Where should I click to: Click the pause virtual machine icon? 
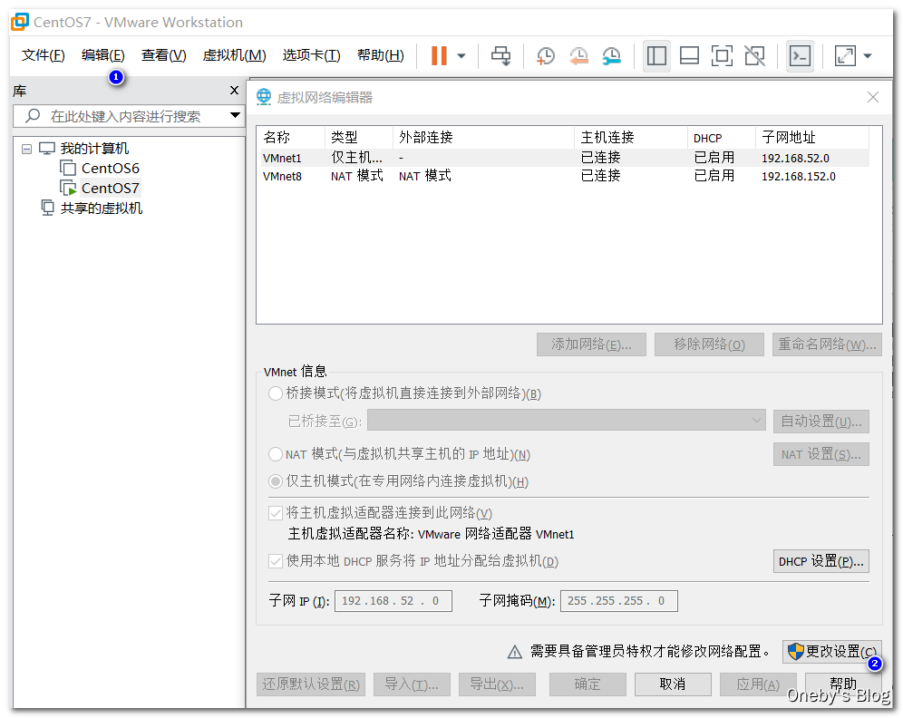439,56
